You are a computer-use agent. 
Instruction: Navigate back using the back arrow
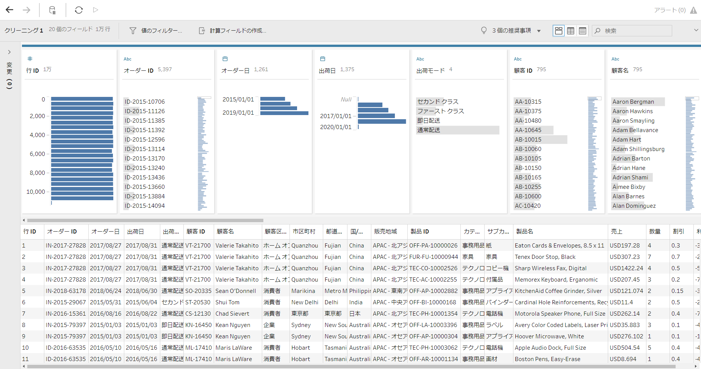[x=9, y=10]
